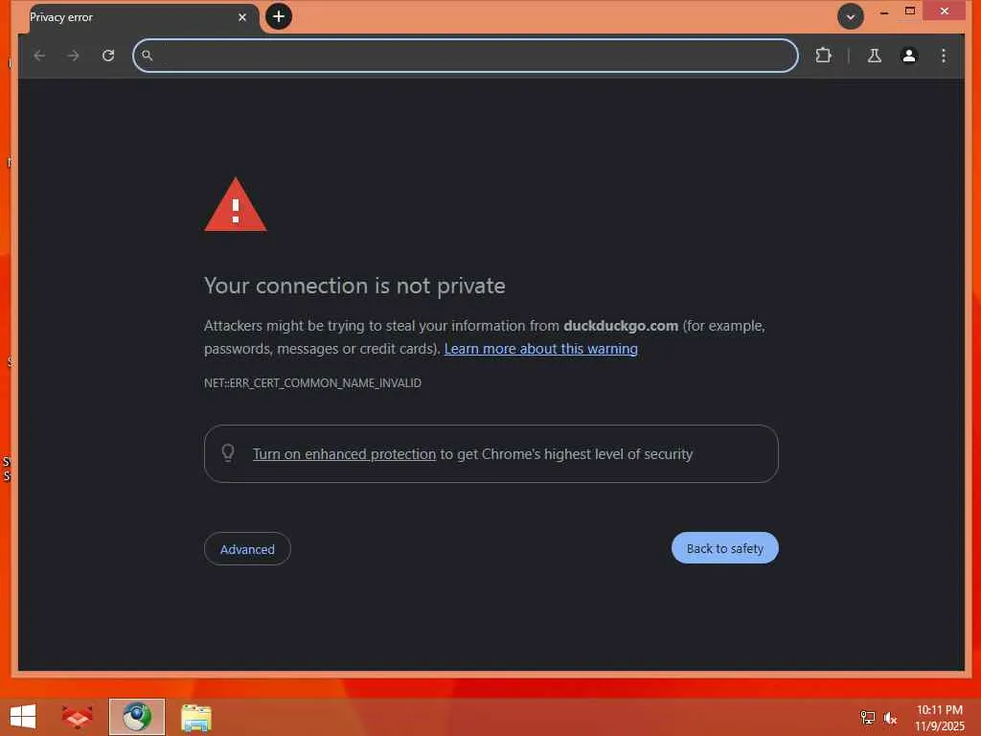Click the browser back arrow
This screenshot has width=981, height=736.
tap(39, 56)
